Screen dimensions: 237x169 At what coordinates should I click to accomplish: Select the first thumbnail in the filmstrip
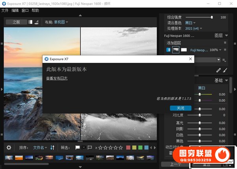(x=9, y=158)
